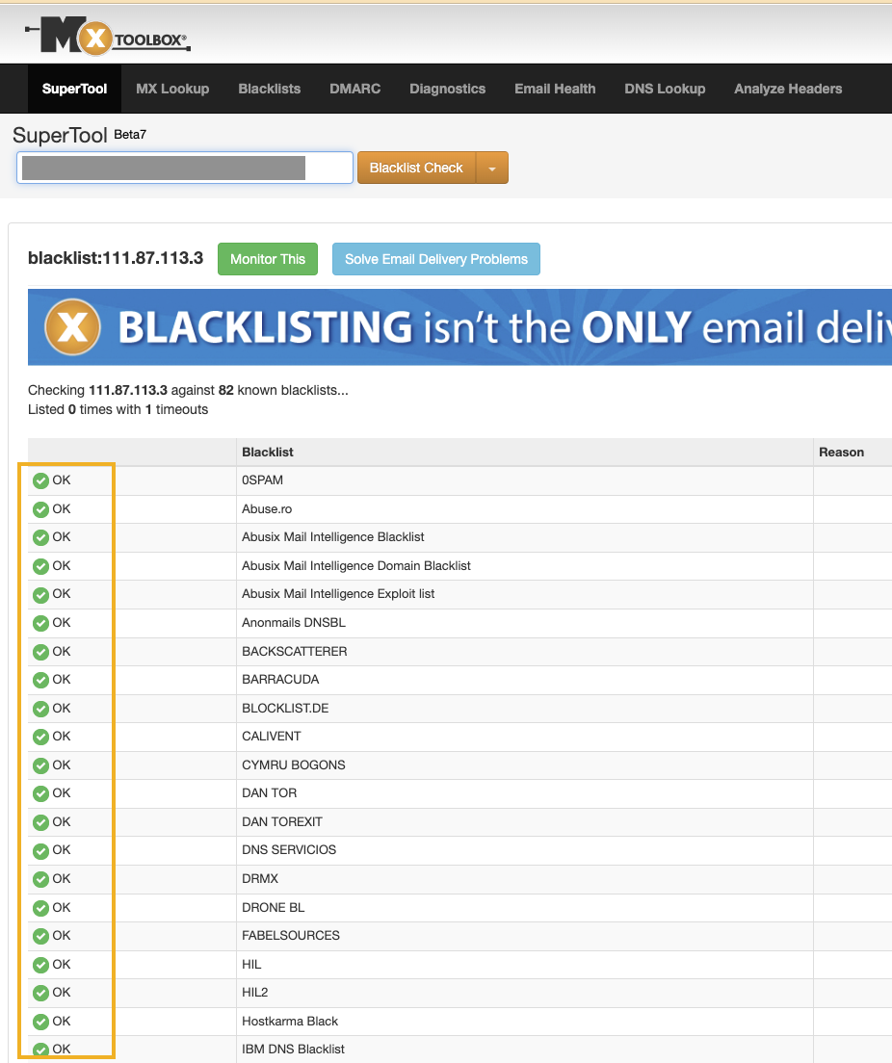Click the orange X icon in banner
The image size is (892, 1063).
[72, 327]
